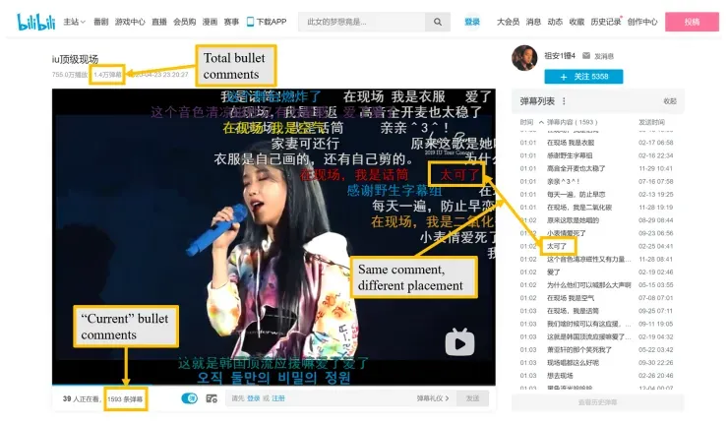
Task: Collapse danmaku list with 收起
Action: [670, 101]
